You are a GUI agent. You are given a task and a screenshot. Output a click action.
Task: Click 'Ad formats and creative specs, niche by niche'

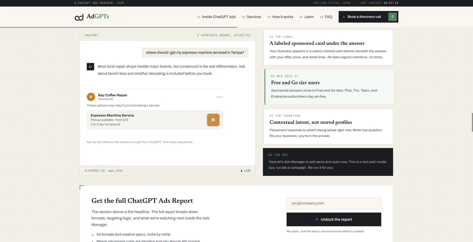pyautogui.click(x=133, y=235)
